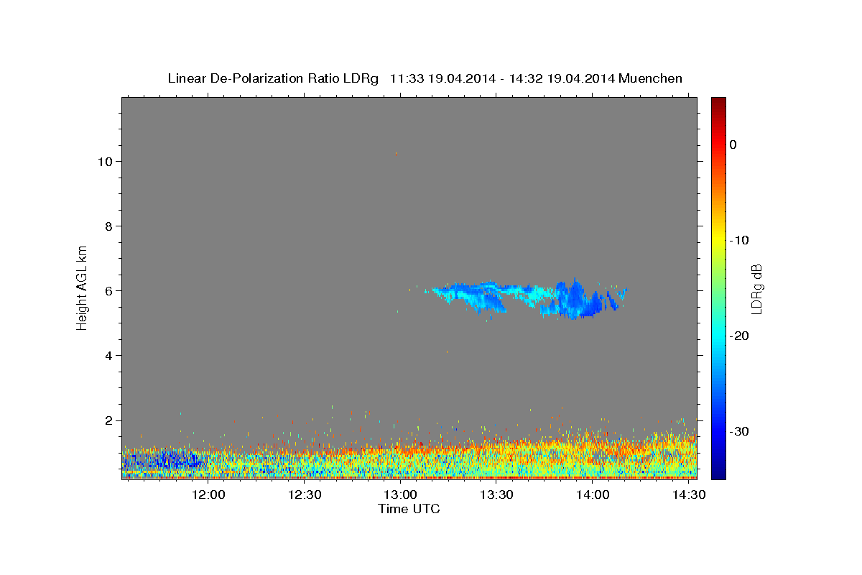This screenshot has width=862, height=575.
Task: Click the height tick label 6
Action: pyautogui.click(x=108, y=291)
